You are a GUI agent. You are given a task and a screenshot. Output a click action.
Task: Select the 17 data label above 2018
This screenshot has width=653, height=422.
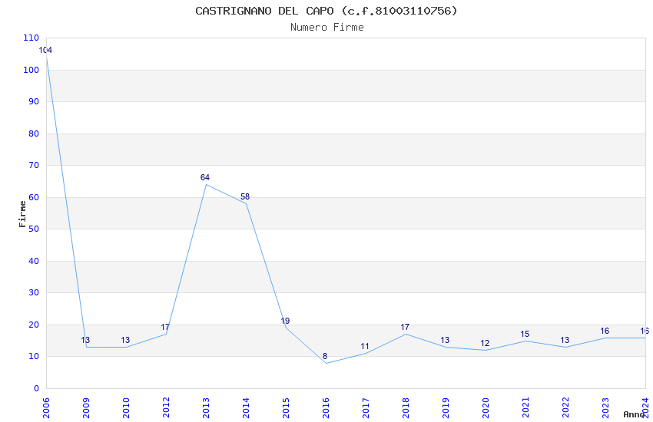click(405, 327)
